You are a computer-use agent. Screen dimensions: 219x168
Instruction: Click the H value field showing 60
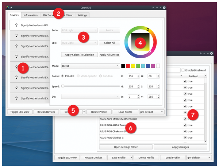152,76
